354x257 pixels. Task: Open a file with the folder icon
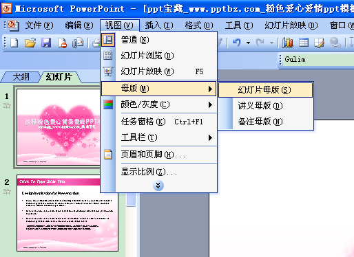click(30, 43)
